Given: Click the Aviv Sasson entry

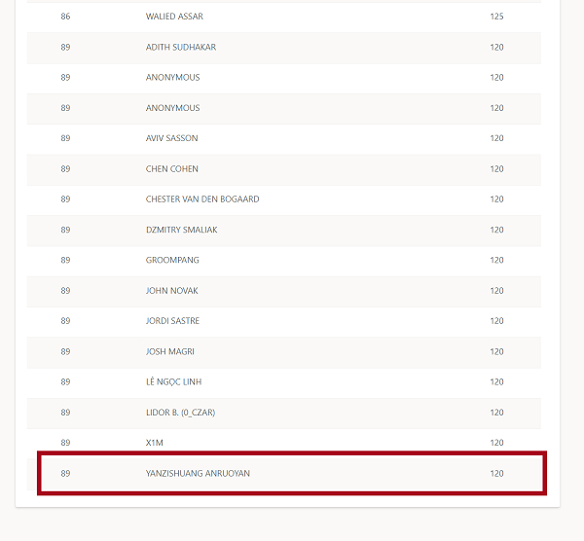Looking at the screenshot, I should coord(171,138).
